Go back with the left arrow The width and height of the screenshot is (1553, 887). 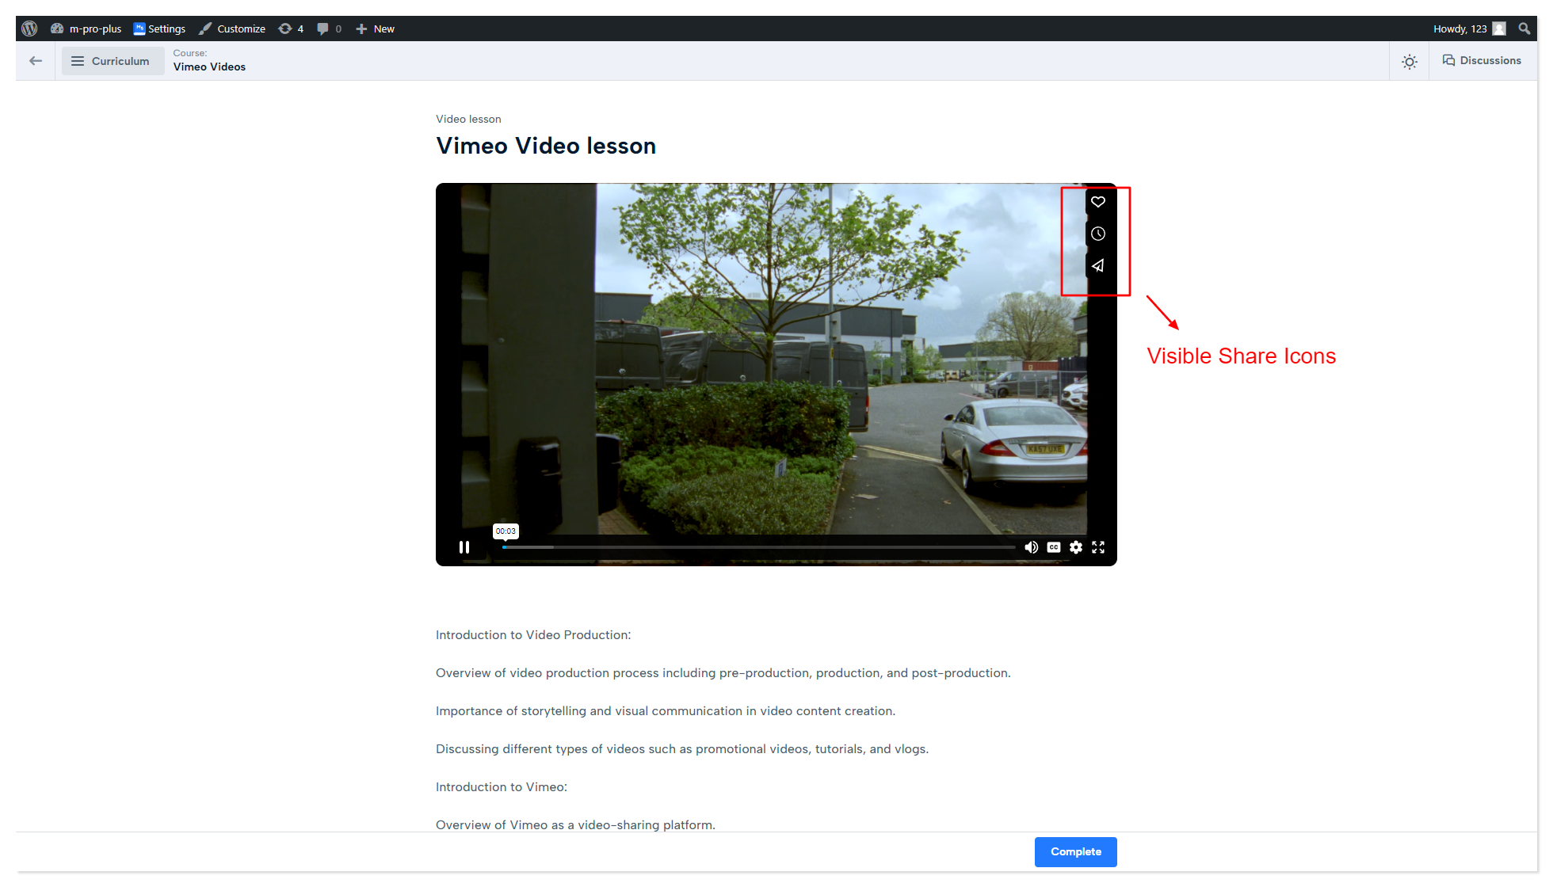(x=36, y=61)
